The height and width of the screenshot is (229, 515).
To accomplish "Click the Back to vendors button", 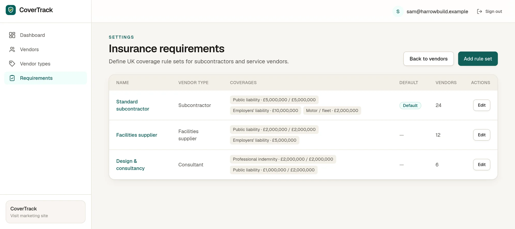I will click(x=428, y=59).
